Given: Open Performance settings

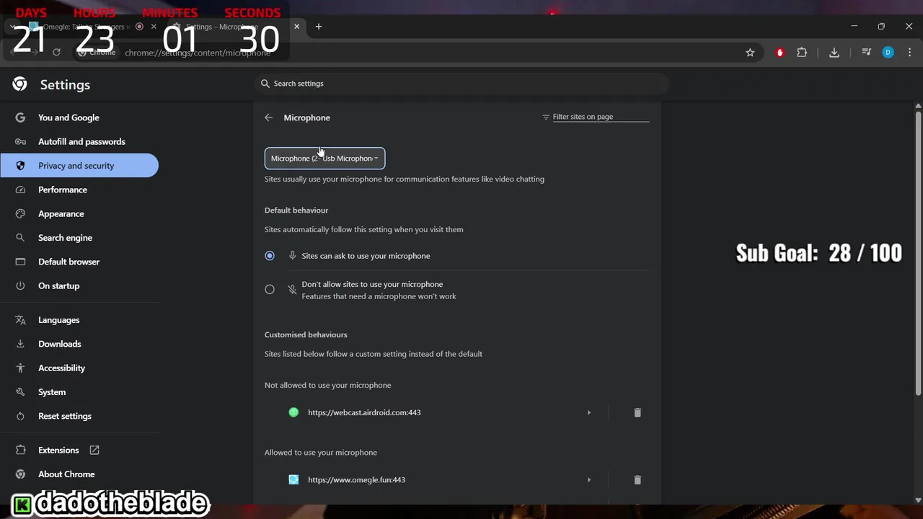Looking at the screenshot, I should tap(63, 190).
